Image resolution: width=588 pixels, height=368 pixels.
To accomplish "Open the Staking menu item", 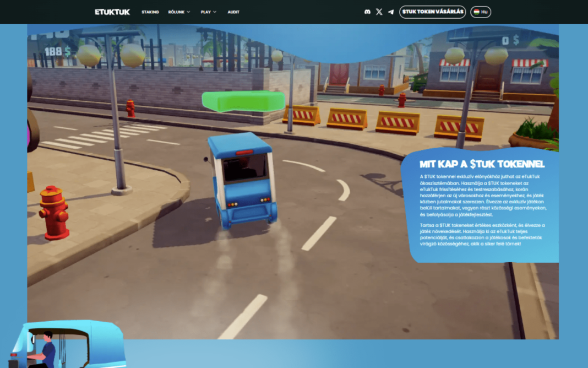I will [x=150, y=12].
